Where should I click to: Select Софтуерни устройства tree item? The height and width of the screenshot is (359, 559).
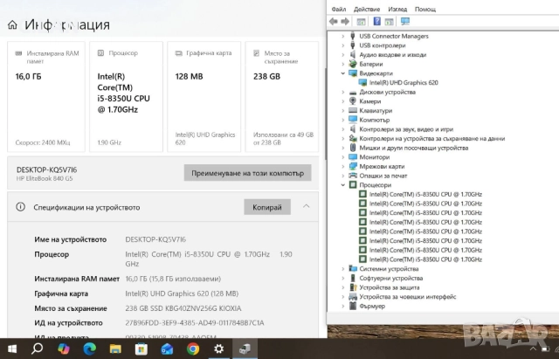coord(390,278)
